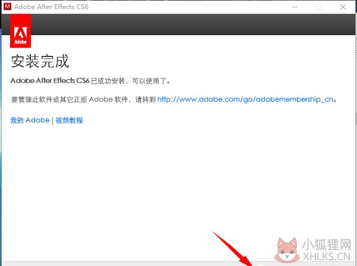Close the Adobe After Effects CS6 installer window
This screenshot has height=266, width=357.
click(343, 7)
